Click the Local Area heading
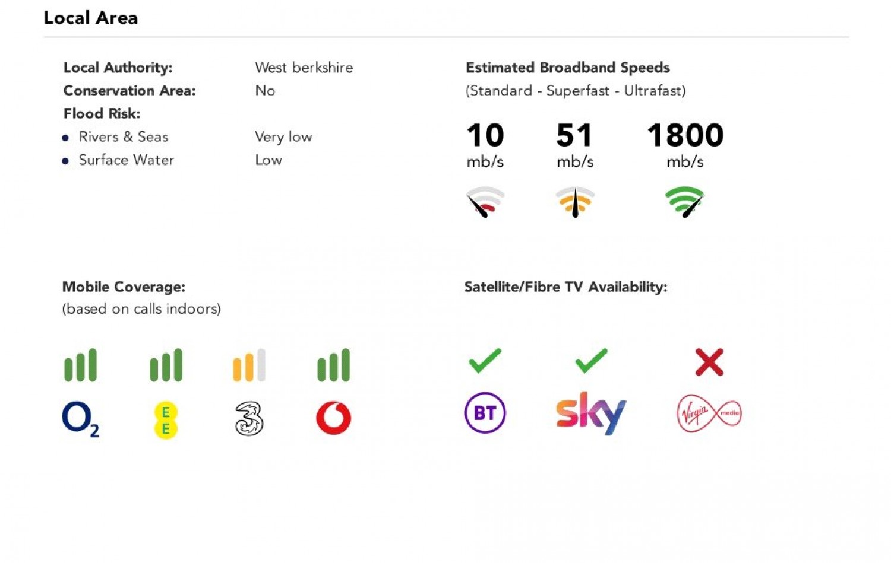Image resolution: width=891 pixels, height=563 pixels. click(x=91, y=18)
